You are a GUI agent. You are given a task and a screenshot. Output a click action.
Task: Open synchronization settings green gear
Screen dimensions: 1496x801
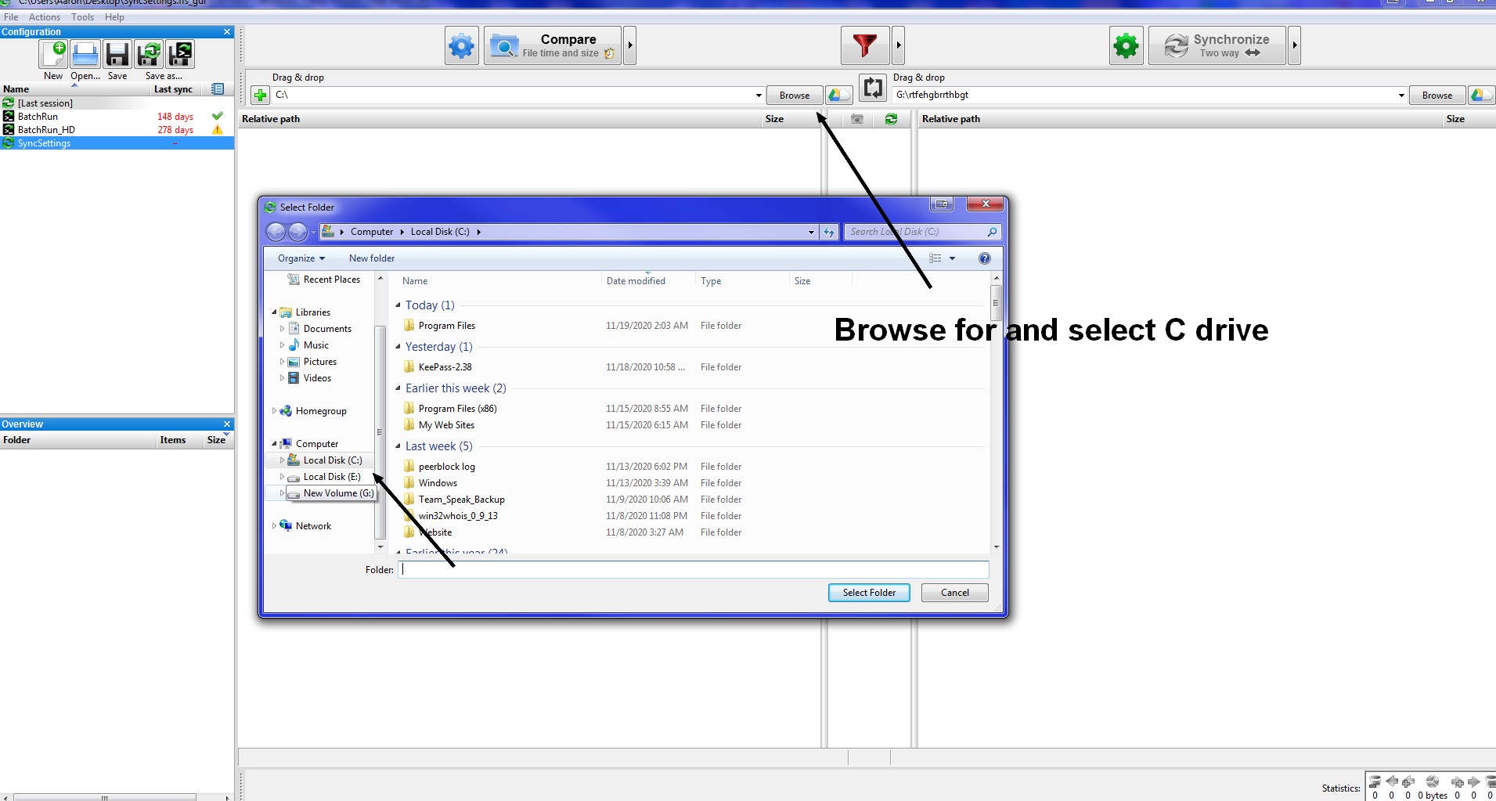coord(1126,46)
